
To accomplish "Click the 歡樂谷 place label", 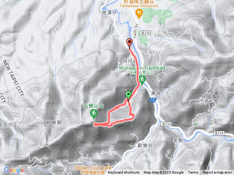I will coord(145,145).
